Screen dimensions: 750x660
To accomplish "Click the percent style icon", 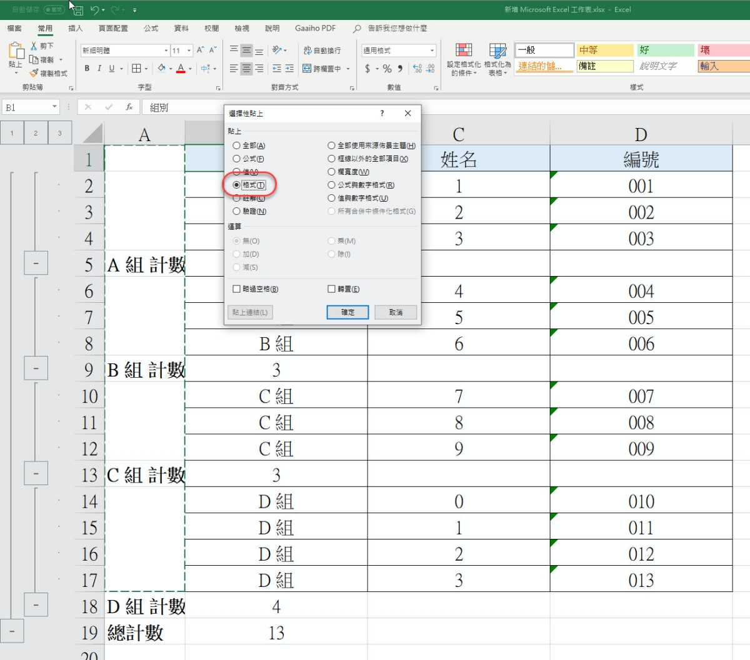I will point(387,69).
